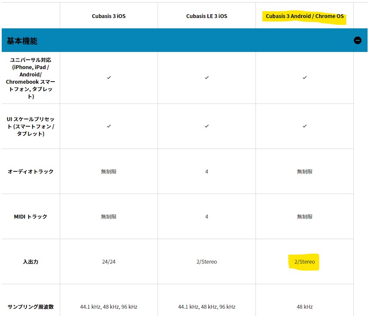Viewport: 371px width, 316px height.
Task: Click the ユニバーサル対応 checkmark under Cubasis LE 3
Action: coord(207,78)
